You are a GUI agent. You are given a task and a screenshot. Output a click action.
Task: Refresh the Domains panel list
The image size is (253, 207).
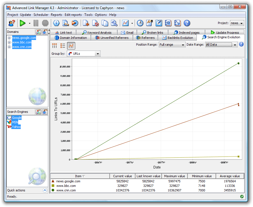[x=38, y=32]
